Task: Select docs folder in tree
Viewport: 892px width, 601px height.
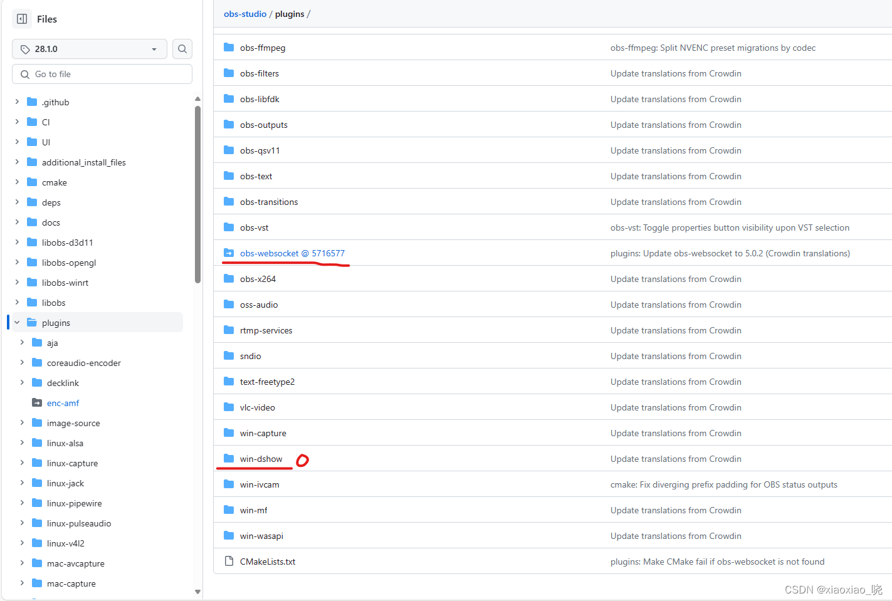Action: point(51,222)
